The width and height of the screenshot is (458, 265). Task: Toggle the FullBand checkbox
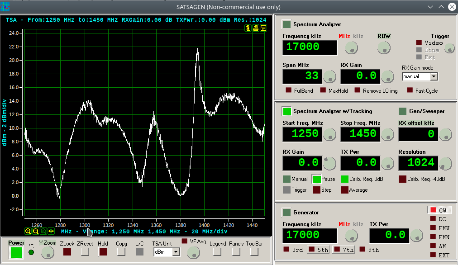coord(288,90)
